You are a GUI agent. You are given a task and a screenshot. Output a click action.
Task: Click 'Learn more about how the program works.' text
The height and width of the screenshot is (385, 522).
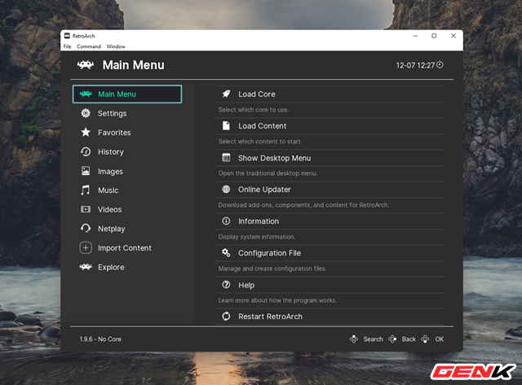pyautogui.click(x=277, y=300)
